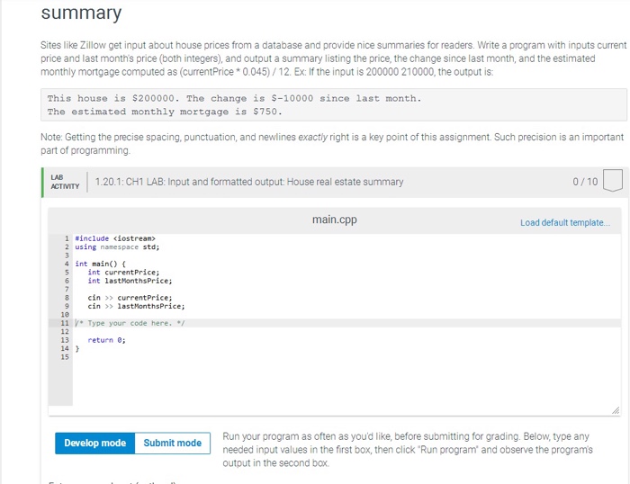Viewport: 630px width, 484px height.
Task: Click the 'cin >> lastMonthsPrice;' line
Action: coord(137,306)
